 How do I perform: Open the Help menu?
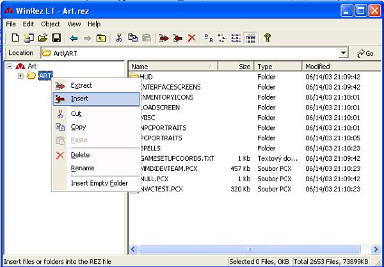point(94,24)
